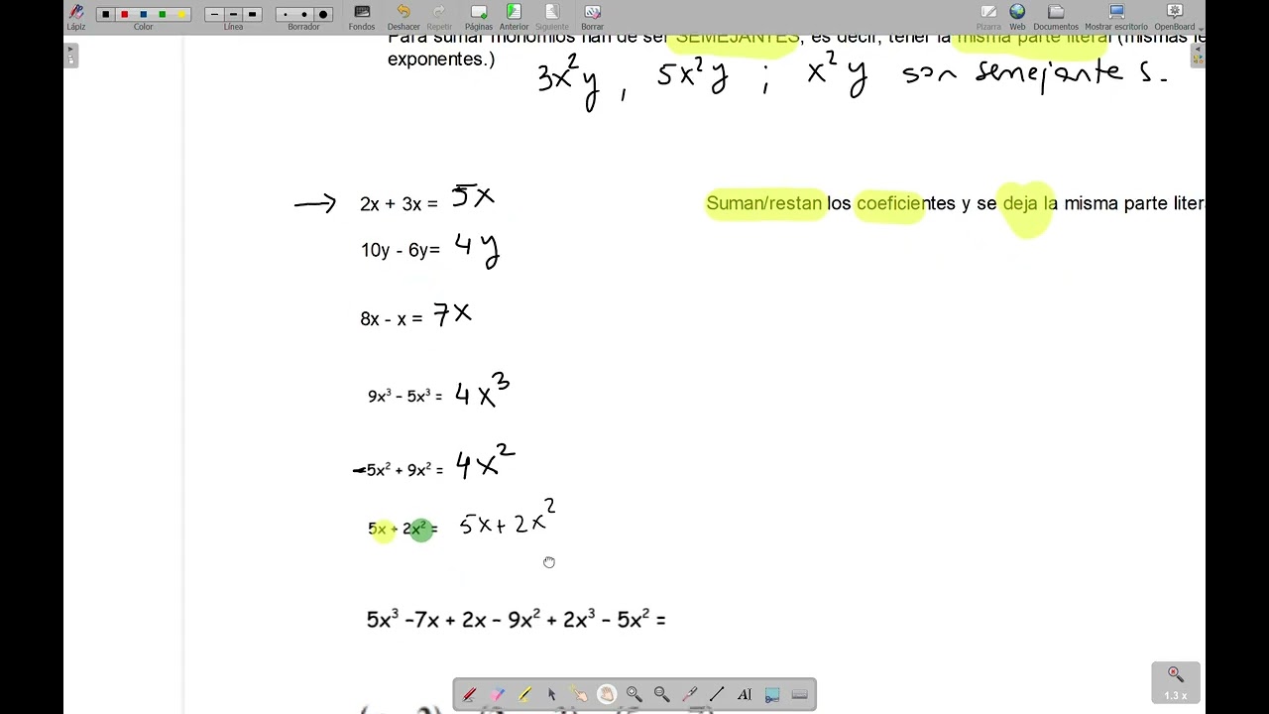
Task: Select the interact pointing-finger tool
Action: pyautogui.click(x=579, y=694)
